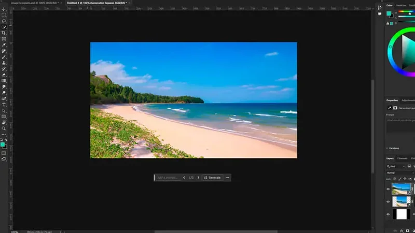This screenshot has width=415, height=233.
Task: Select the Pen tool
Action: [x=4, y=99]
